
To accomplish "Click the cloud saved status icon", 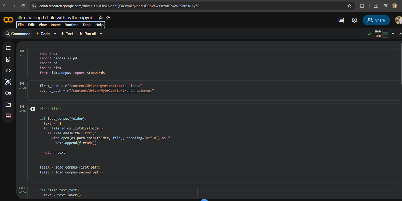I will pos(108,18).
